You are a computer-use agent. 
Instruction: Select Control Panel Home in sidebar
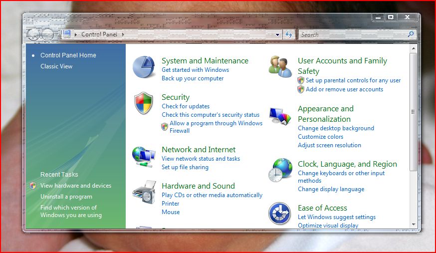[68, 55]
